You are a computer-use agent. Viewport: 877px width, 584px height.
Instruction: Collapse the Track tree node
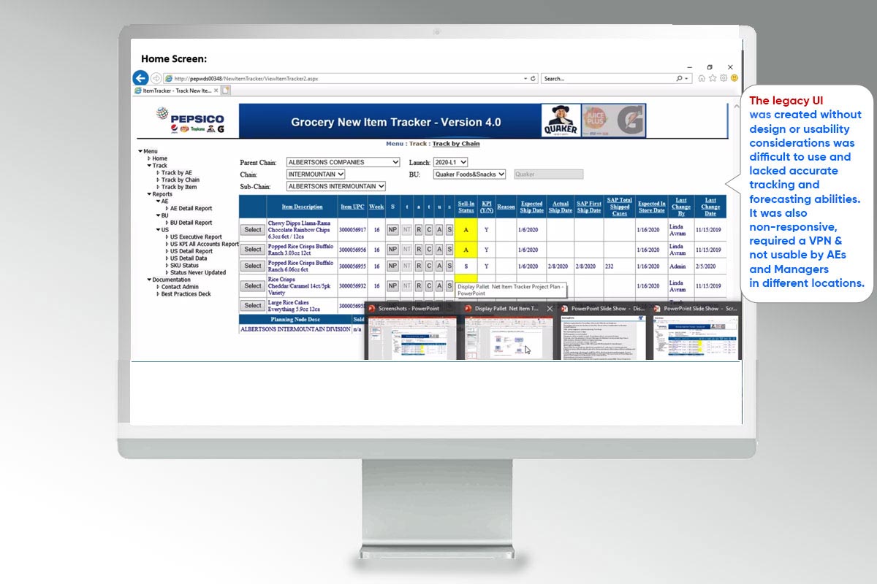(x=149, y=166)
